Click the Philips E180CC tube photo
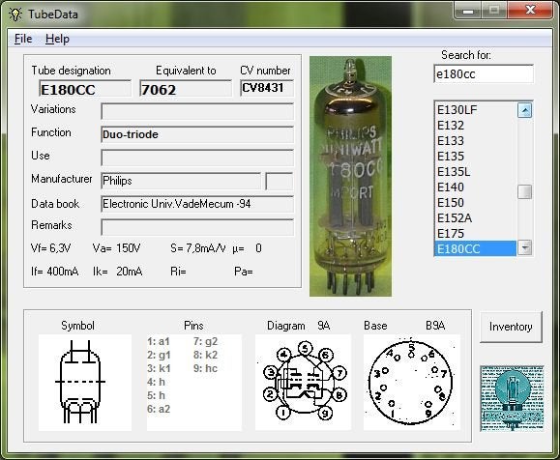The width and height of the screenshot is (560, 460). pyautogui.click(x=350, y=176)
